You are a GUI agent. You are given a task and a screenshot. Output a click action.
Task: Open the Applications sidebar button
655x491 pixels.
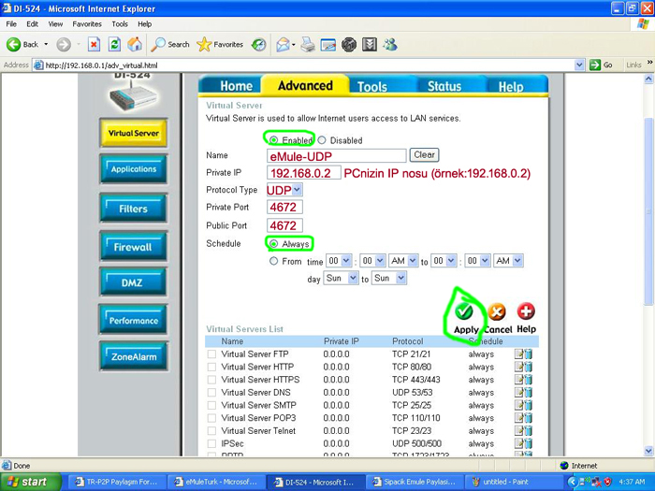coord(133,169)
